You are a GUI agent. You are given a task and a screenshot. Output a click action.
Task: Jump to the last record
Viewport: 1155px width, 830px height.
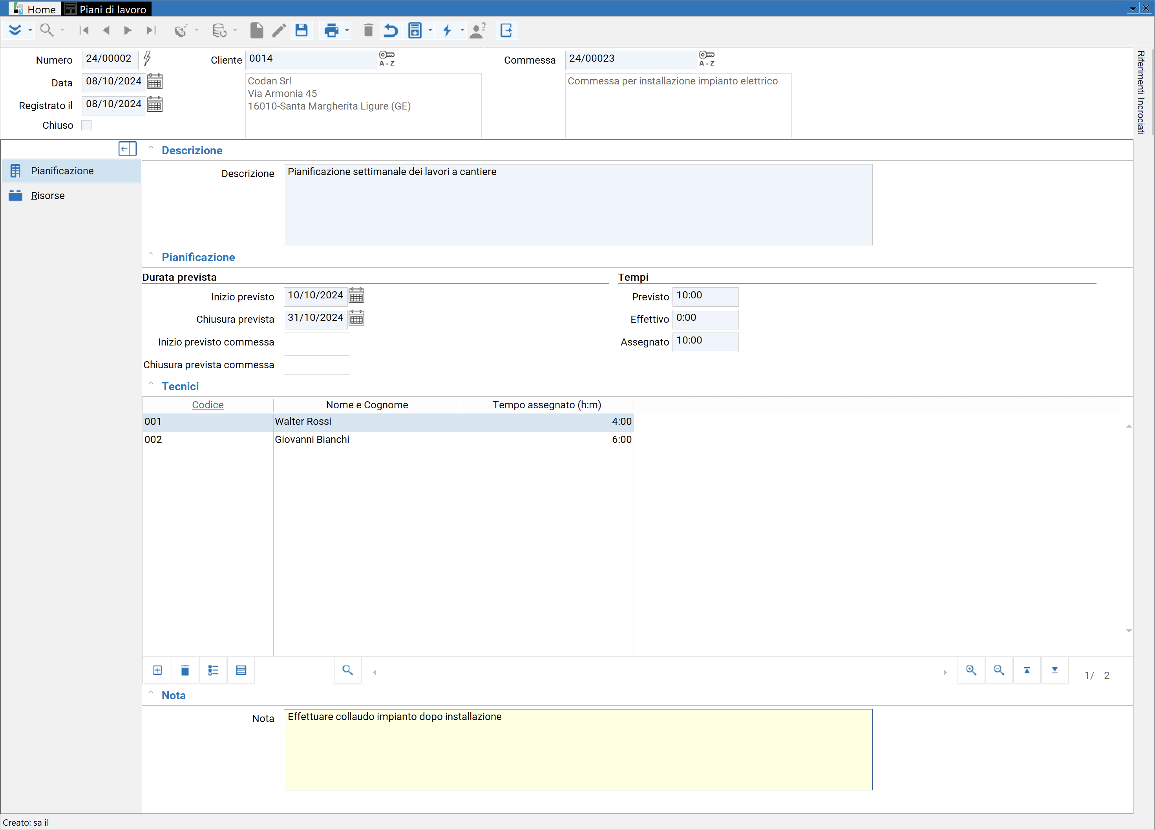pyautogui.click(x=151, y=31)
